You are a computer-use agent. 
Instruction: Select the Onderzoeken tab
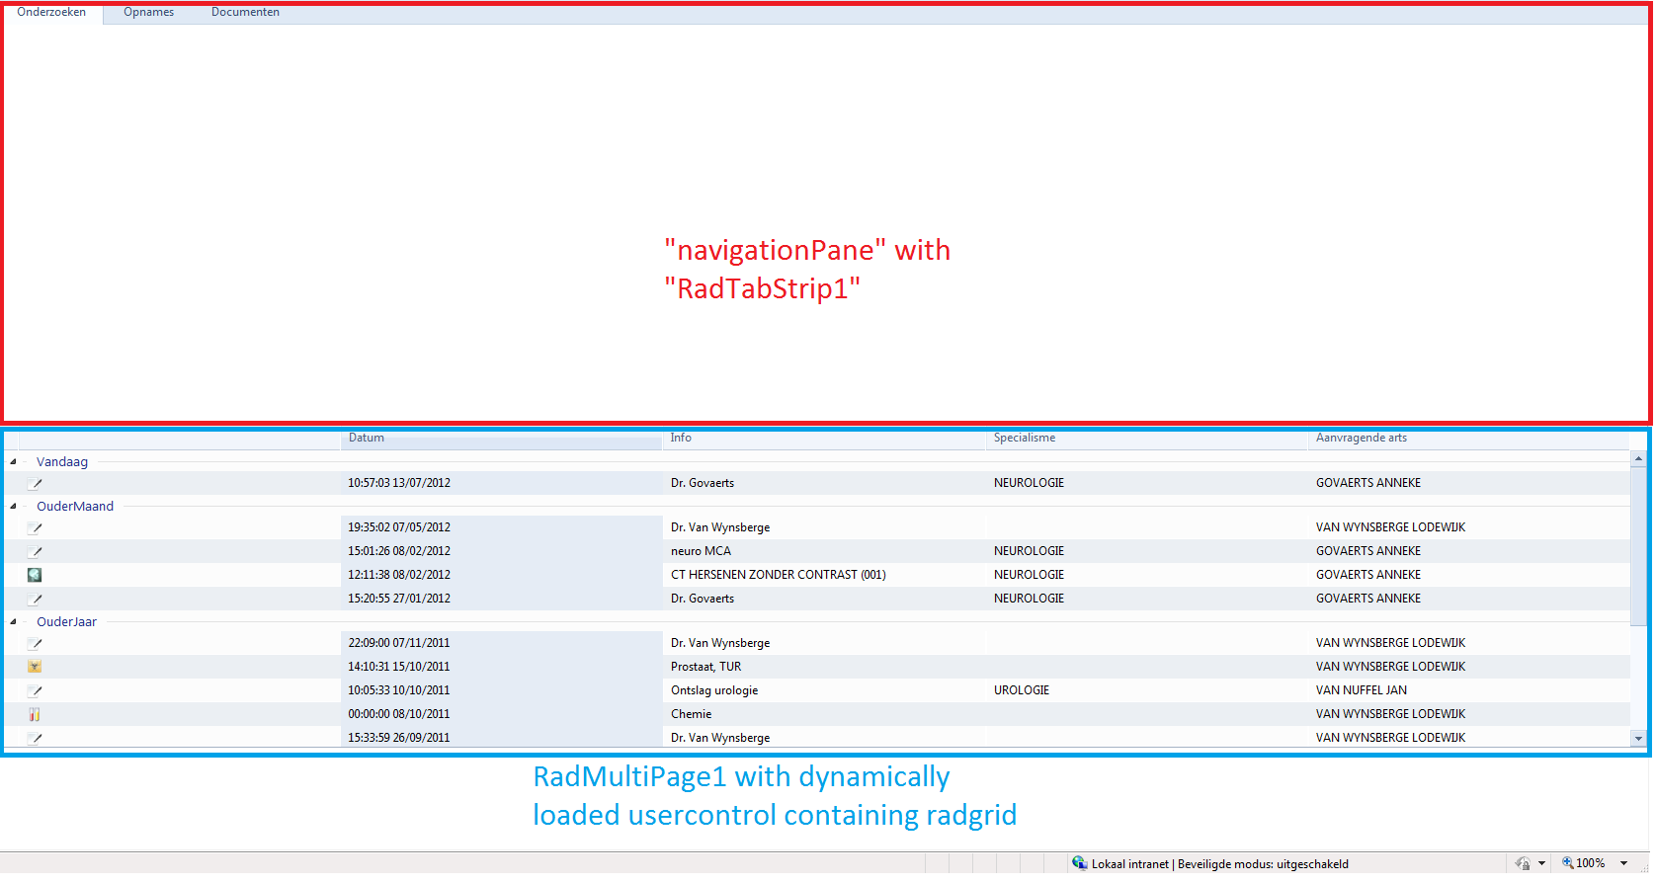pyautogui.click(x=51, y=13)
